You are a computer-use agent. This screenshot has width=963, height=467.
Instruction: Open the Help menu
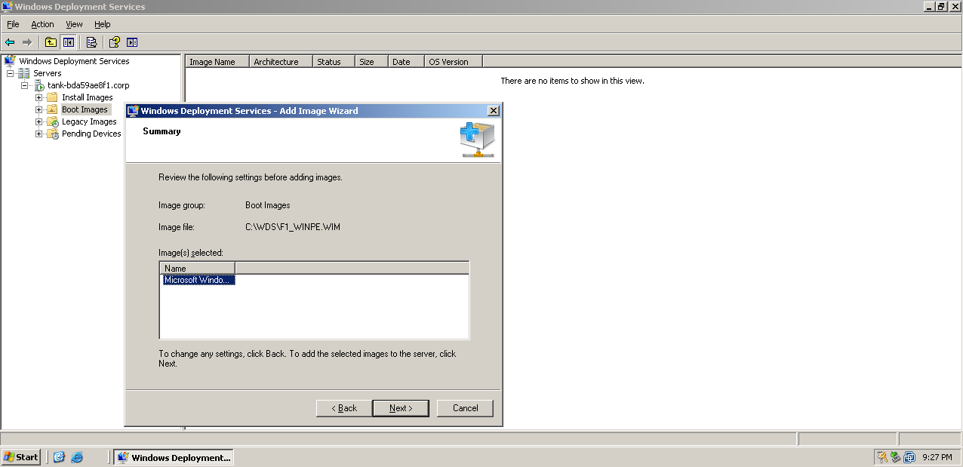[102, 24]
